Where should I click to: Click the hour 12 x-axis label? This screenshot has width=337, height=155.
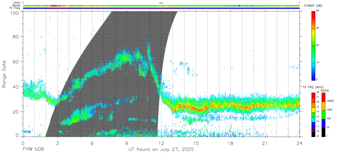coord(161,143)
